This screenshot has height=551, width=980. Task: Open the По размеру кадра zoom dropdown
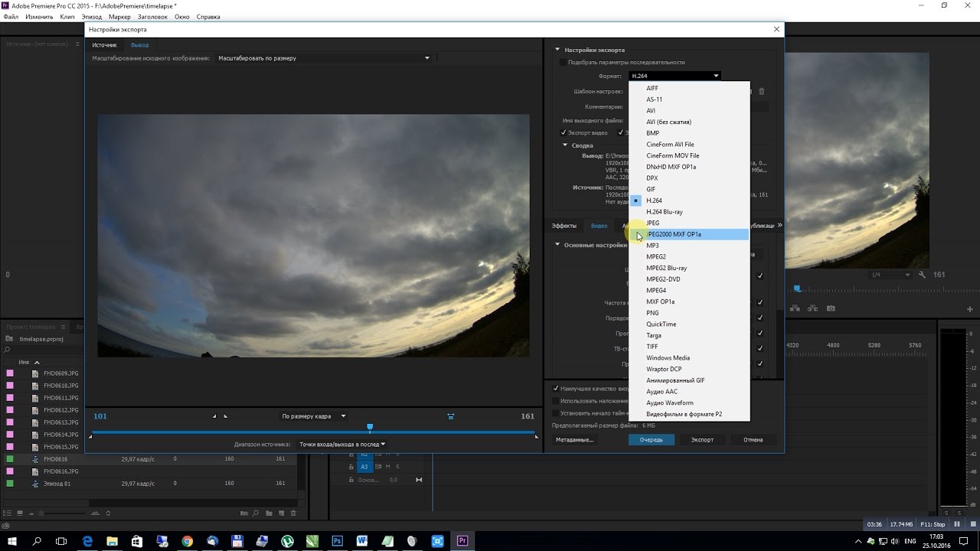314,416
